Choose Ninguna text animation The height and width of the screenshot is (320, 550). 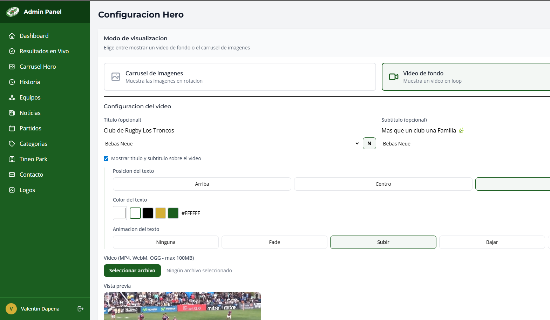pyautogui.click(x=166, y=242)
